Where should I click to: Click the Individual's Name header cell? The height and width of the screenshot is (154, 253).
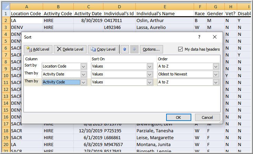[165, 13]
